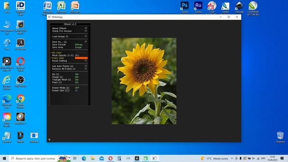Select the iD Digitool desktop icon
This screenshot has width=288, height=162.
[x=20, y=8]
